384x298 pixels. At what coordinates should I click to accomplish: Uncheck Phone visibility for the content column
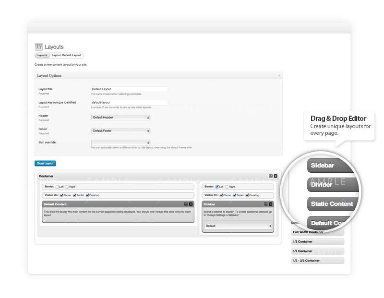[61, 195]
